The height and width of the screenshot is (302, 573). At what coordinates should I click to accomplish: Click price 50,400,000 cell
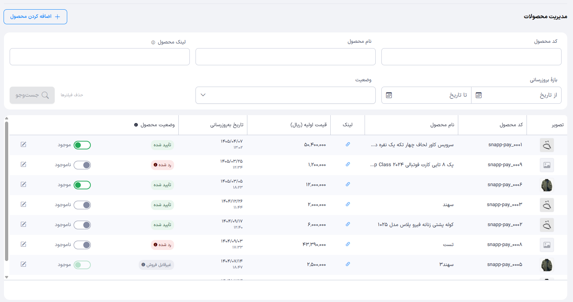pos(315,145)
